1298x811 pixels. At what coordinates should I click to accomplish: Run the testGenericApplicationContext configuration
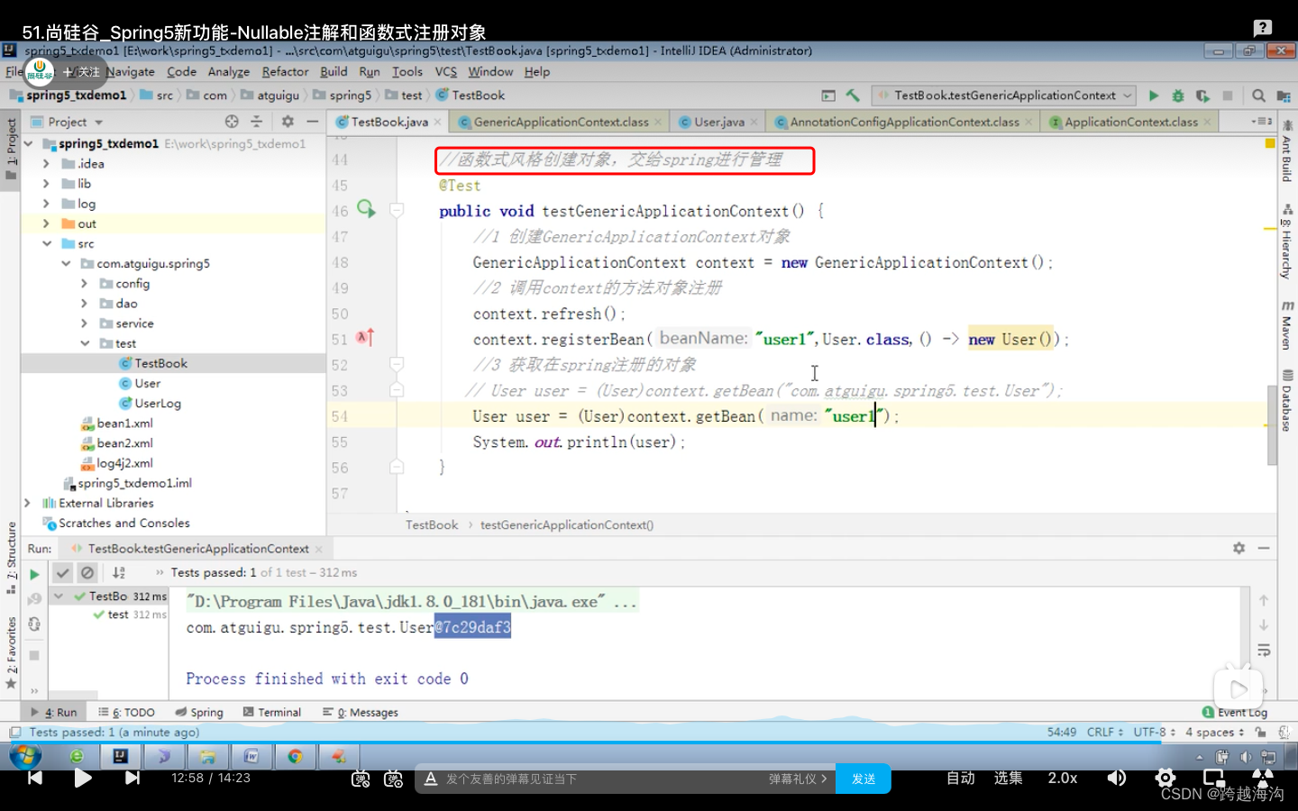click(1154, 96)
